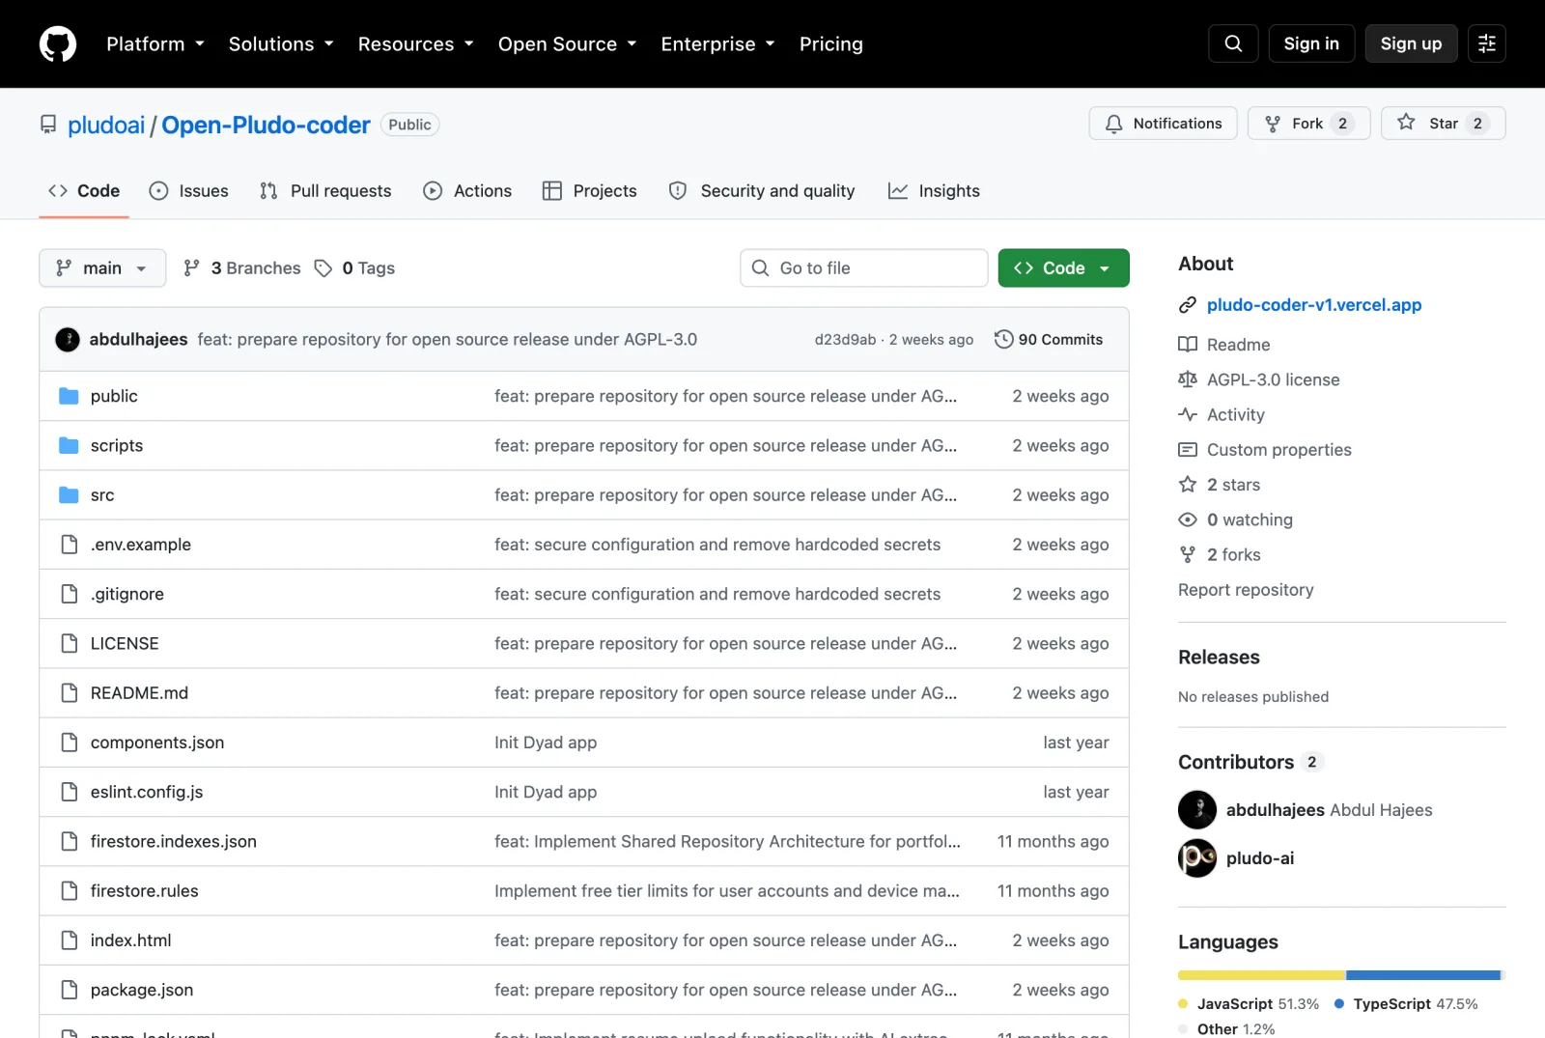
Task: Open the main branch selector dropdown
Action: pos(102,268)
